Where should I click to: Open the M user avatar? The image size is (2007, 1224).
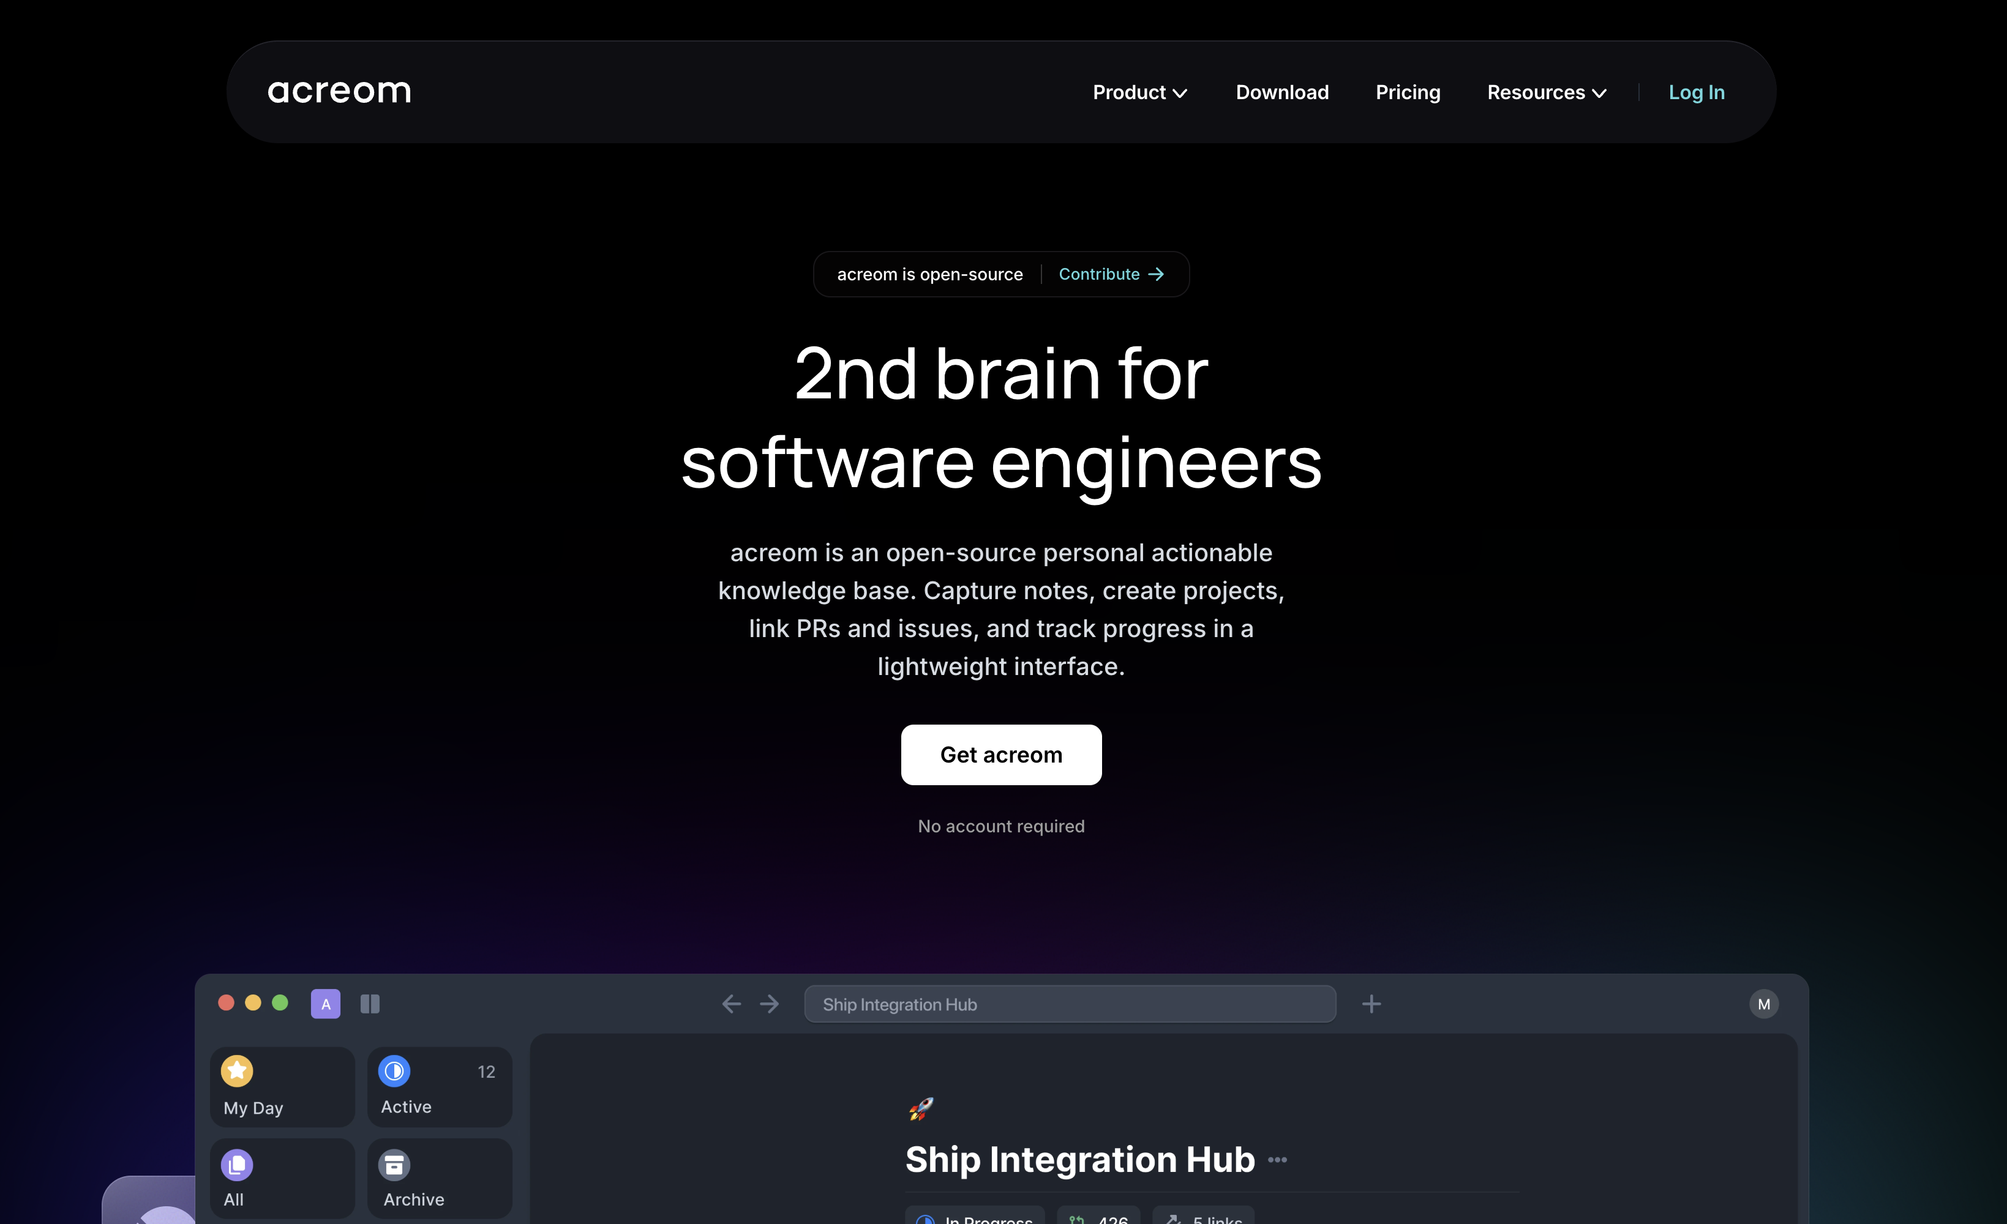point(1763,1004)
